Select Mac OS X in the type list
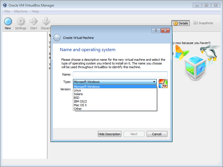Viewport: 223px width, 167px height. tap(115, 105)
